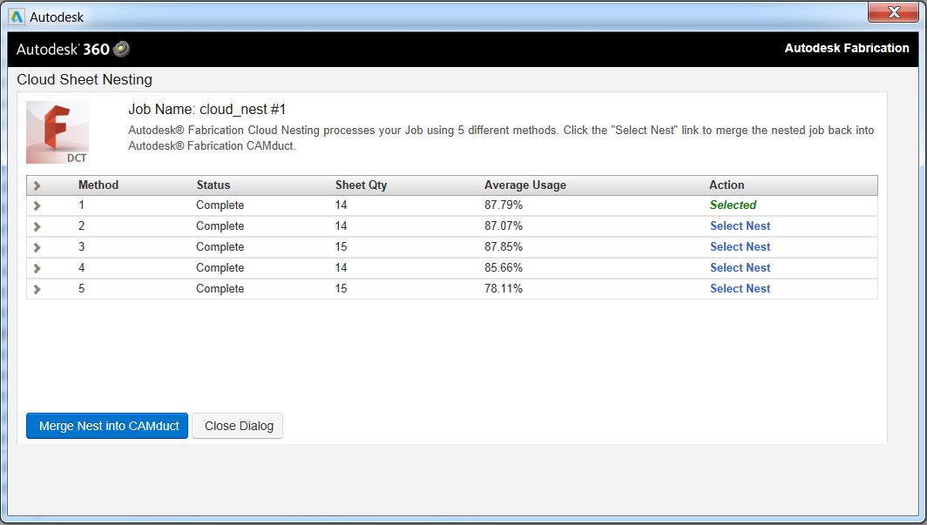Select Nest for method 5
This screenshot has width=927, height=525.
[x=741, y=289]
